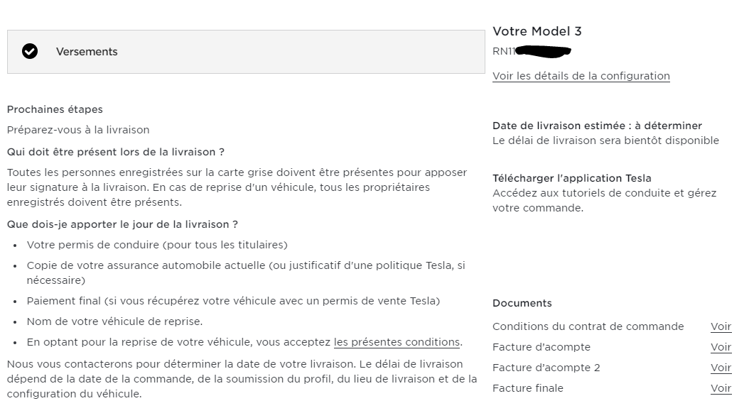Click the 'Votre permis de conduire' bullet
The width and height of the screenshot is (749, 418).
(x=157, y=245)
